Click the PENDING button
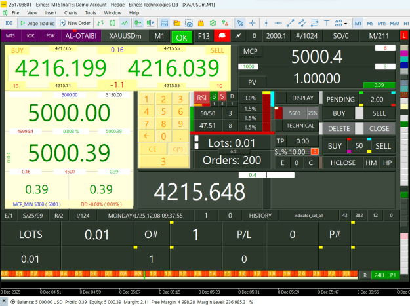Viewport: 410px width, 306px height. tap(340, 99)
